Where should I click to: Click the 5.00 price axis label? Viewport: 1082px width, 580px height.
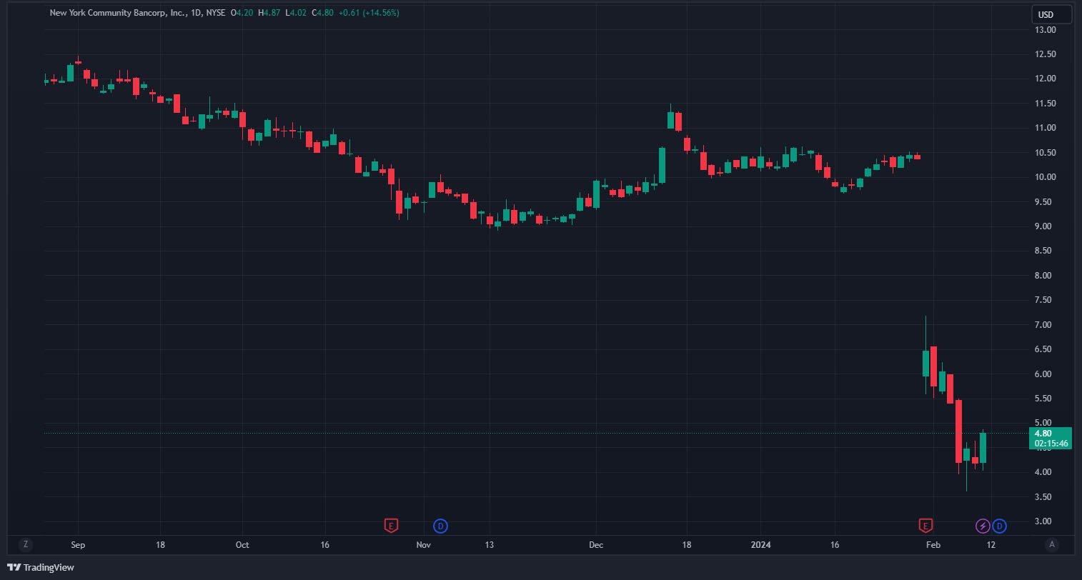pos(1044,423)
